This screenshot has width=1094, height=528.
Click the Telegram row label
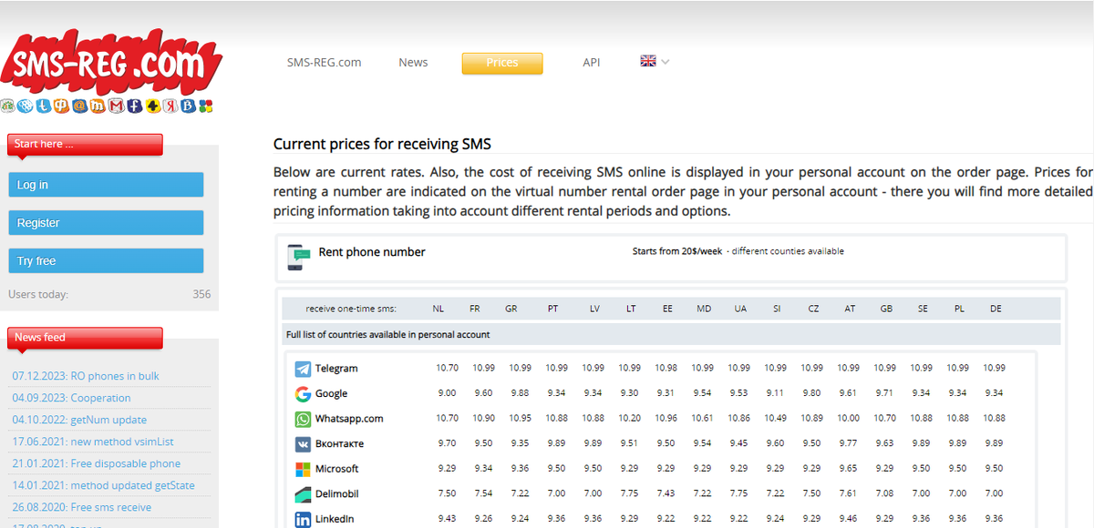(x=336, y=369)
